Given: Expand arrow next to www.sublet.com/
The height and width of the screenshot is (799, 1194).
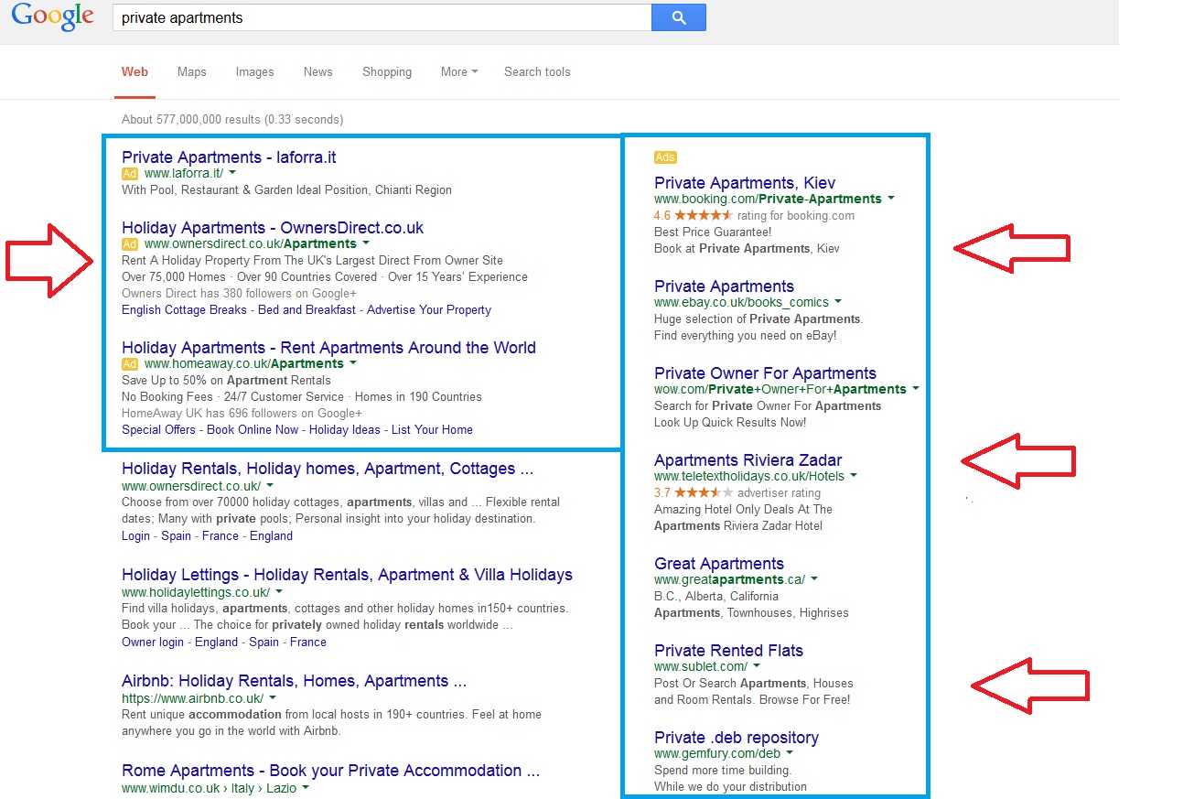Looking at the screenshot, I should (757, 665).
